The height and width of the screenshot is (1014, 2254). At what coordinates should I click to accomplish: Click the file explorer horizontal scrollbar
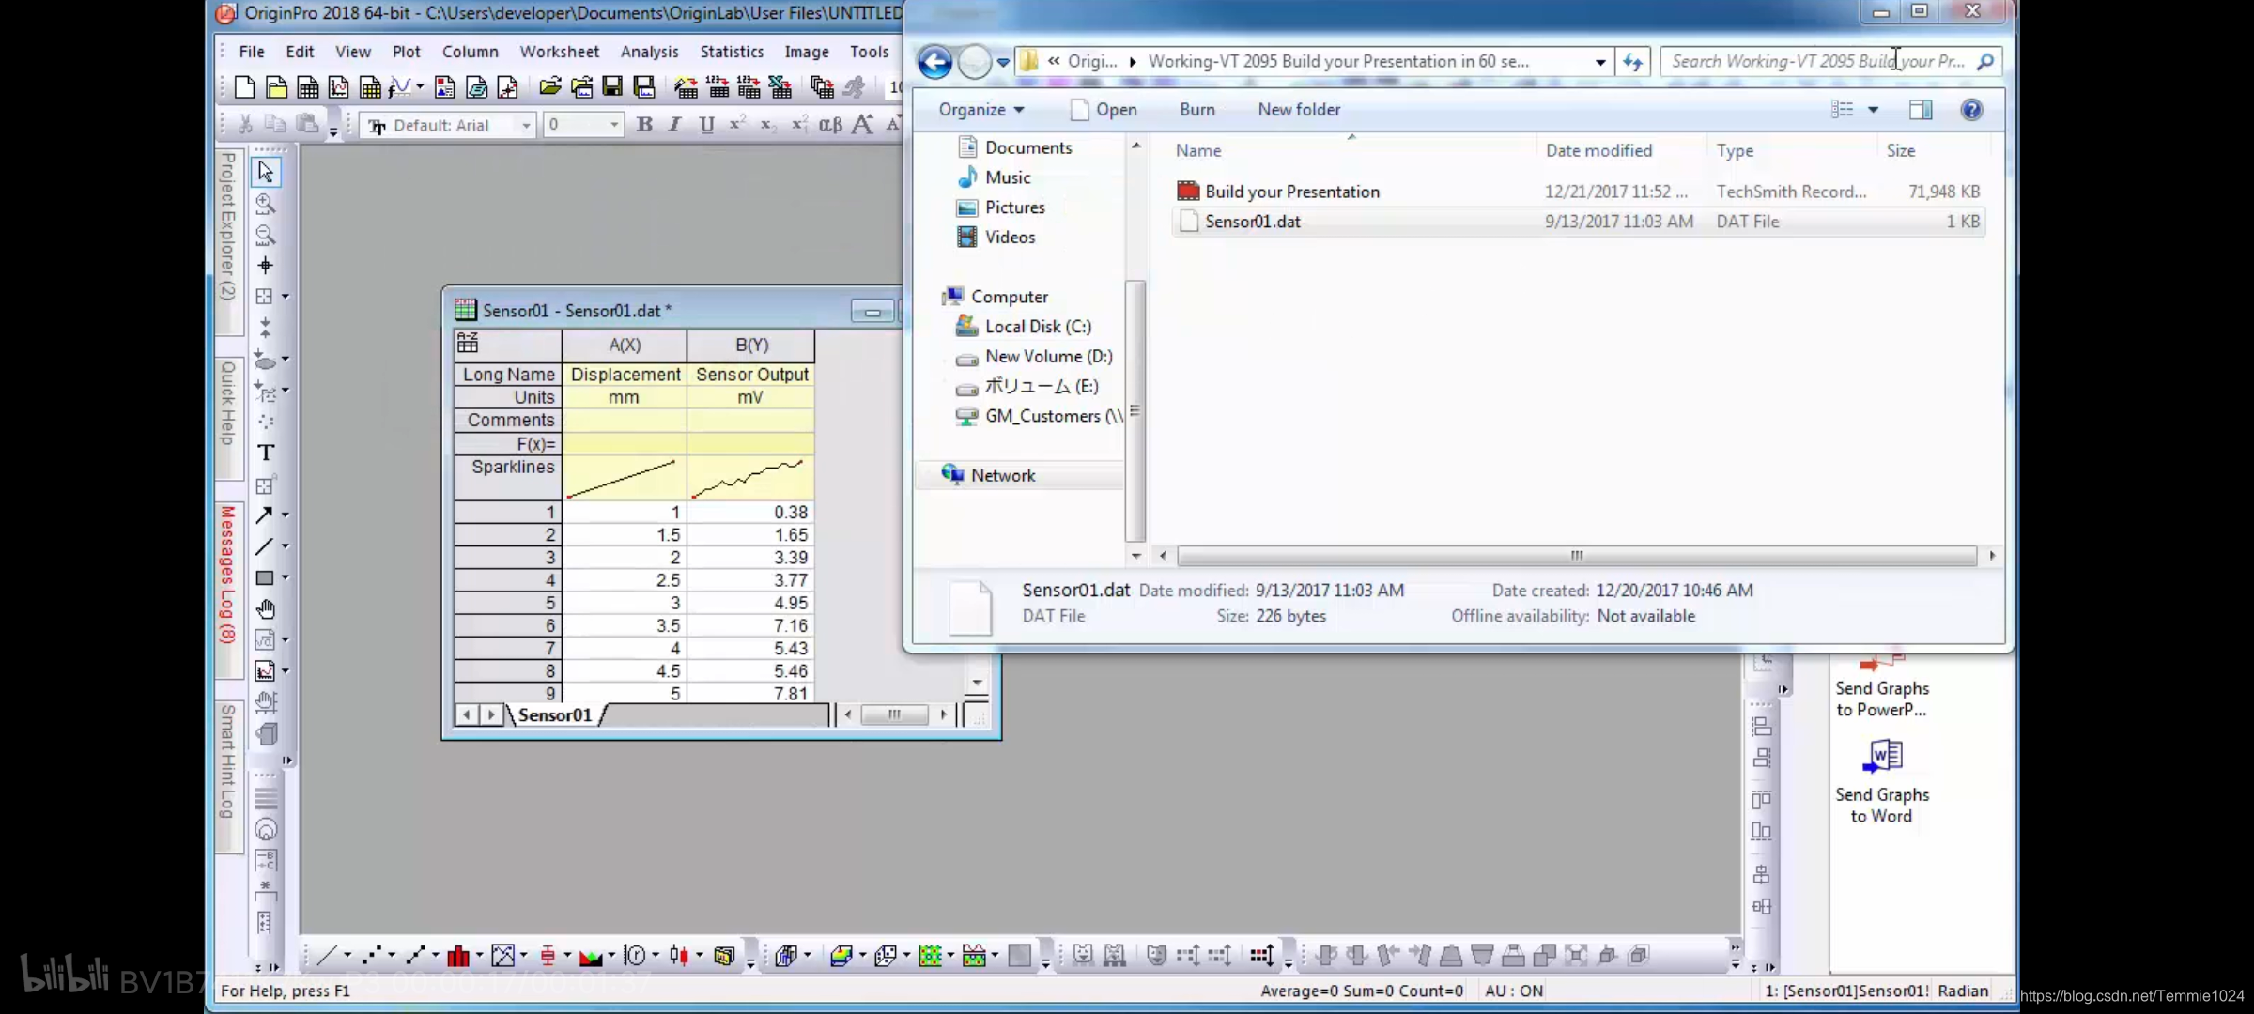(1576, 556)
